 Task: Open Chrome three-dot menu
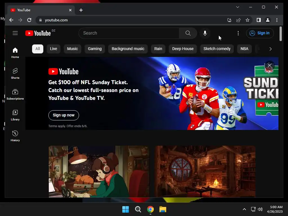(x=277, y=20)
